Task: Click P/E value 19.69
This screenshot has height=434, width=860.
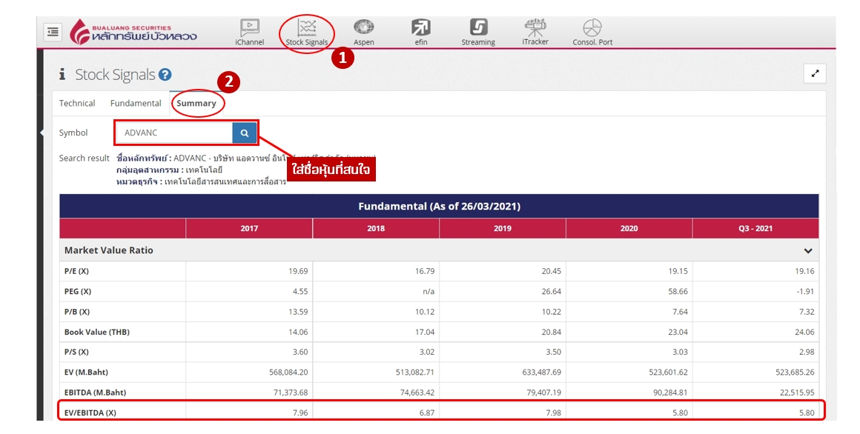Action: coord(298,271)
